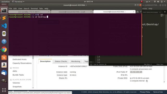Open the terminal's Terminal menu
This screenshot has height=94, width=167.
[34, 9]
